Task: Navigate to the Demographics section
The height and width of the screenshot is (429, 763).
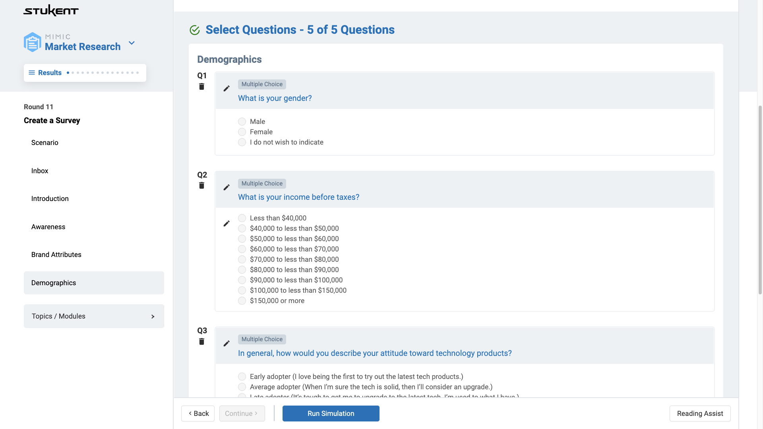Action: pos(54,282)
